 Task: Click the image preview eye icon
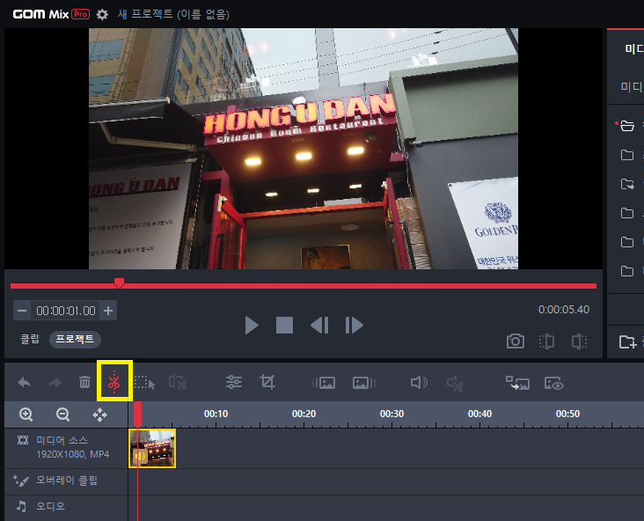click(553, 384)
